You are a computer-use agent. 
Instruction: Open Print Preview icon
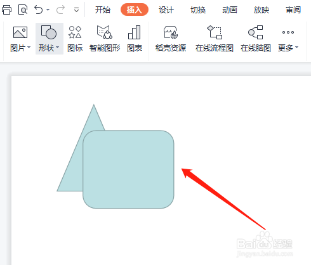coord(23,10)
